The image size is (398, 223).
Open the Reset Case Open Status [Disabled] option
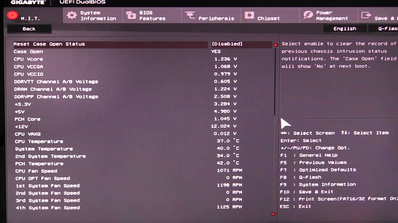pyautogui.click(x=227, y=44)
